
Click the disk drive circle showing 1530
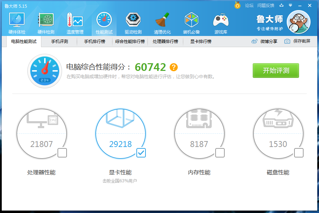coord(278,133)
